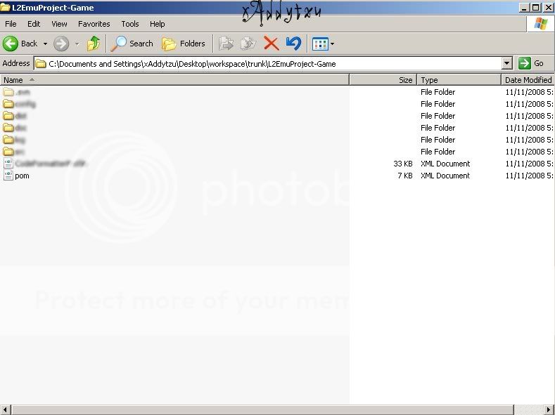Click the address bar path field
The height and width of the screenshot is (415, 555).
pos(267,63)
